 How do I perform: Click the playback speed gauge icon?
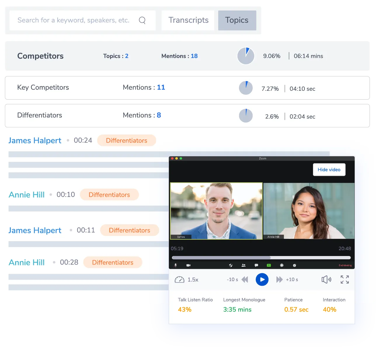pyautogui.click(x=179, y=280)
